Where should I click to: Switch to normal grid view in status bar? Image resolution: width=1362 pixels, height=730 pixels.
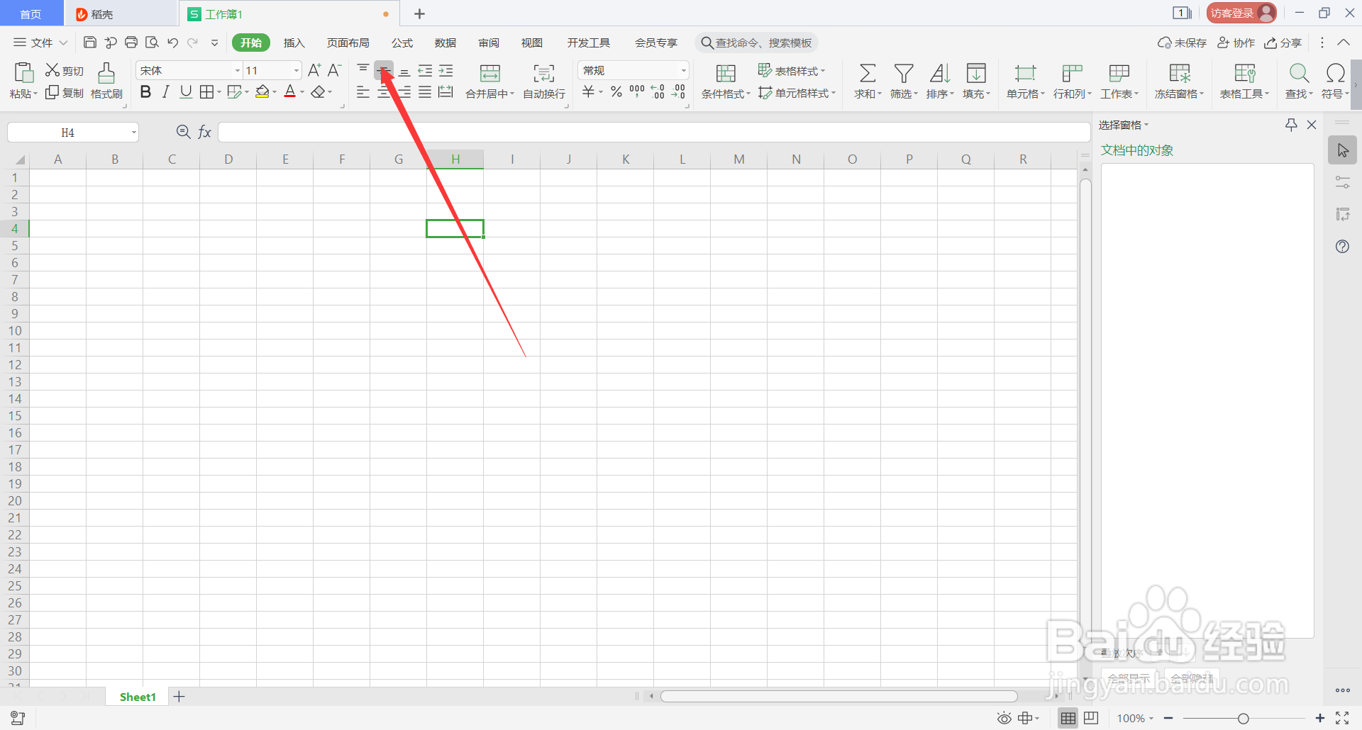click(x=1068, y=718)
